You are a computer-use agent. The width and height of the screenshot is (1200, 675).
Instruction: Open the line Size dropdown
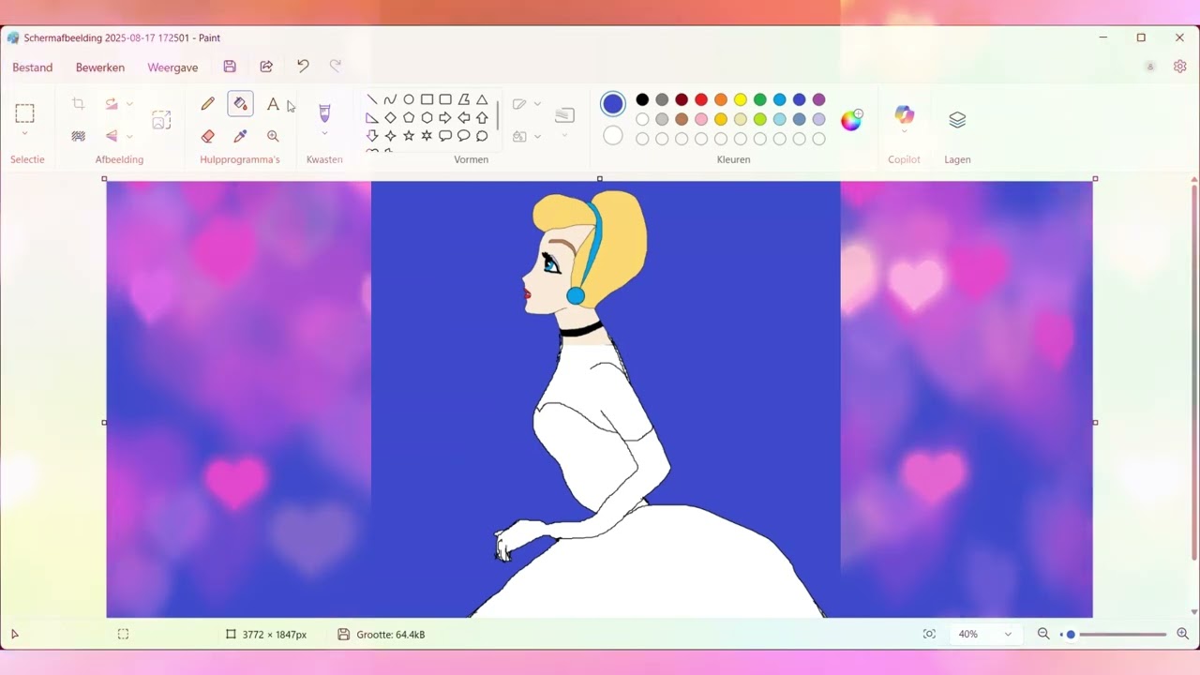(564, 120)
